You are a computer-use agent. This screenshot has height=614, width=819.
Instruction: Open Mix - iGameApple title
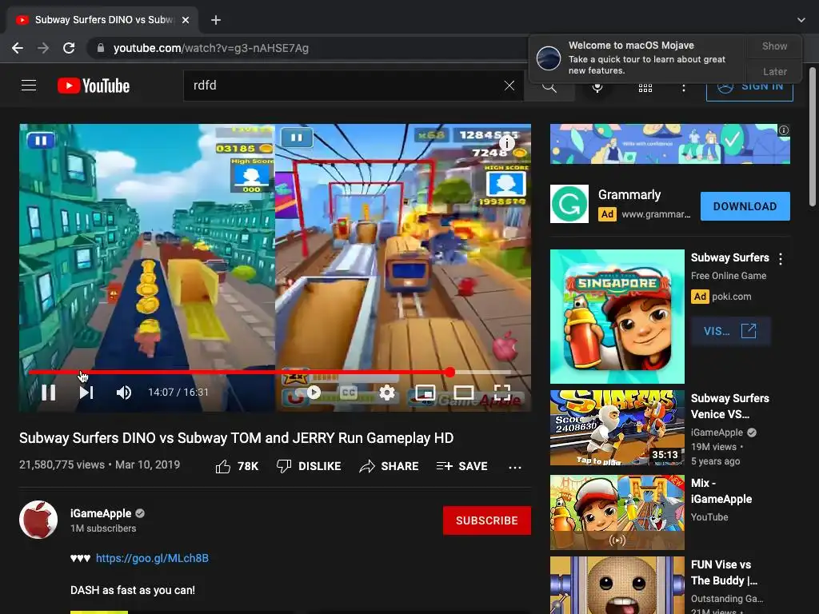click(x=721, y=491)
